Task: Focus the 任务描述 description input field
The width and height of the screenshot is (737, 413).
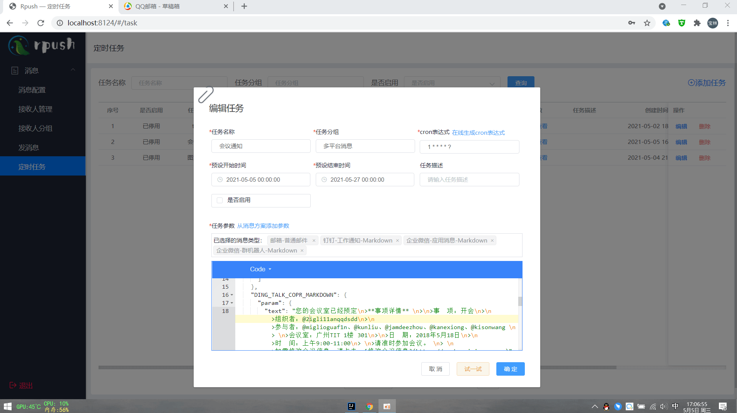Action: coord(469,179)
